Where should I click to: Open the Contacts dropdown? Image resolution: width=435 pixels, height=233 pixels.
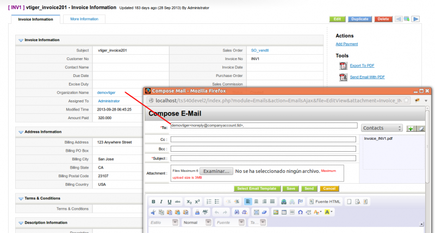[x=382, y=128]
